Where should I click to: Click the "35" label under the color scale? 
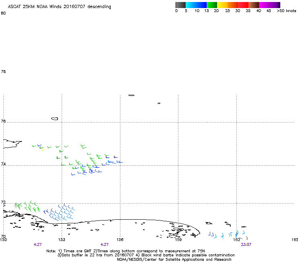[248, 11]
